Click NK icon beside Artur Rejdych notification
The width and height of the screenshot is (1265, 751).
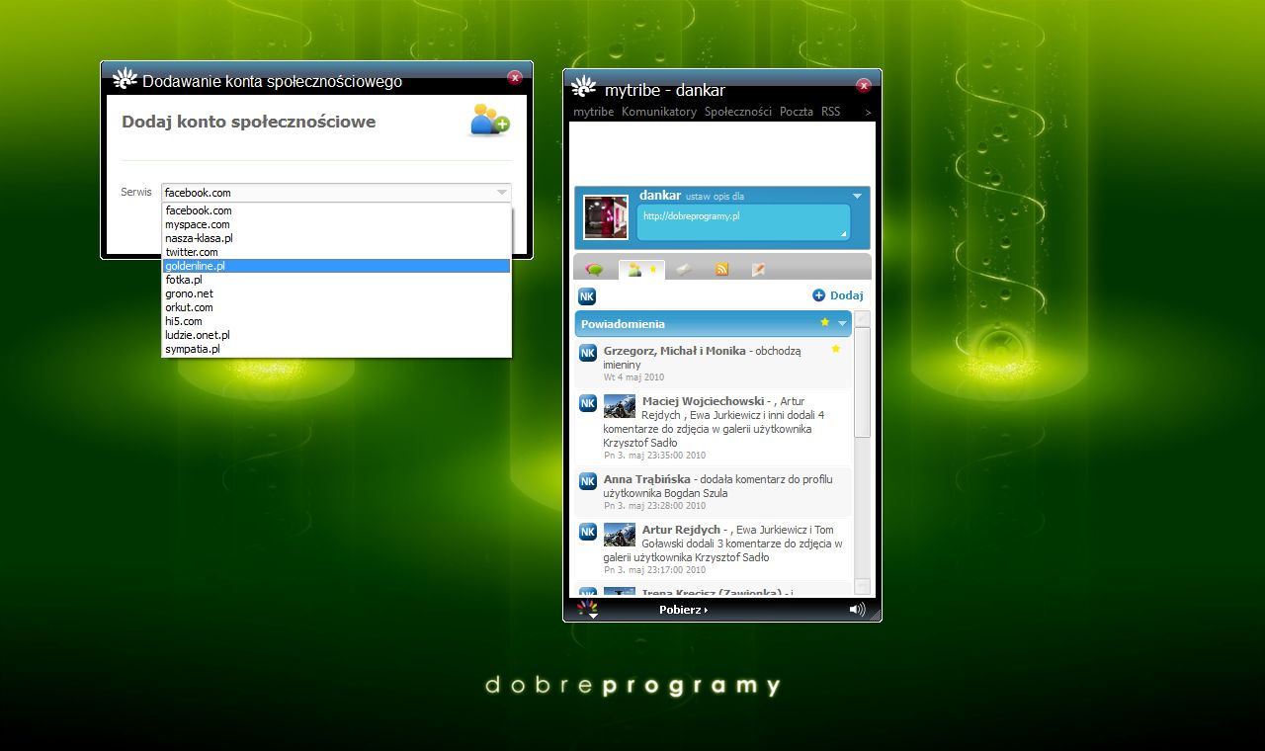pyautogui.click(x=588, y=532)
